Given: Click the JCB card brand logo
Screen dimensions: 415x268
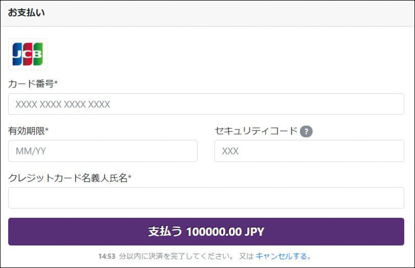Looking at the screenshot, I should point(28,54).
